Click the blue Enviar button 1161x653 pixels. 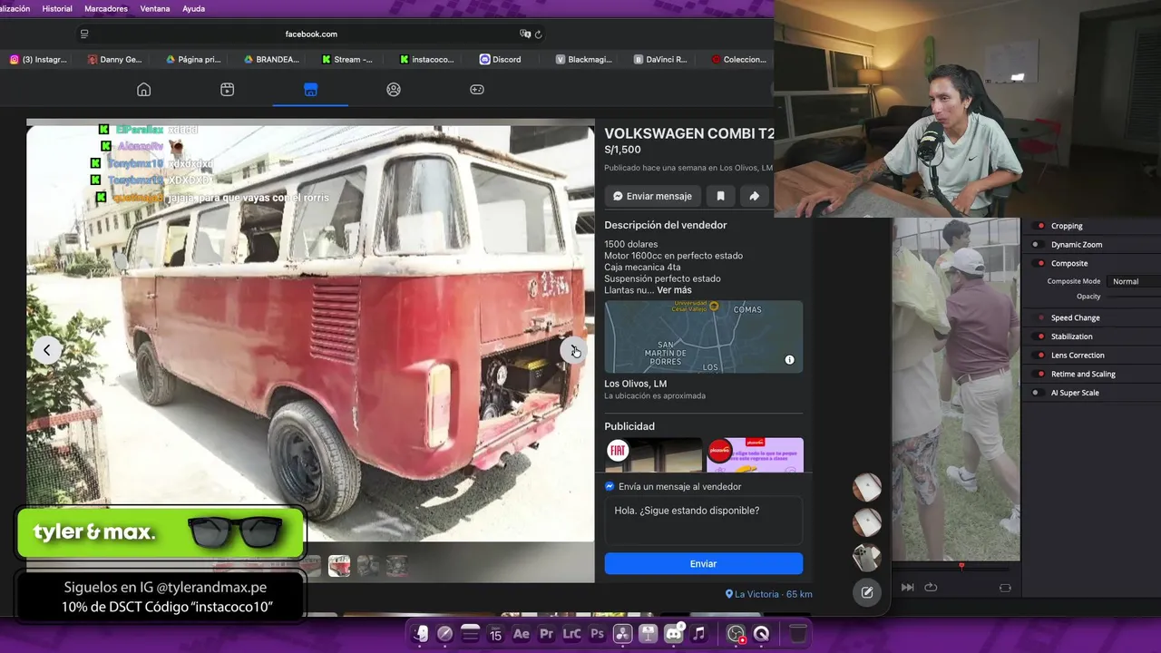point(704,563)
